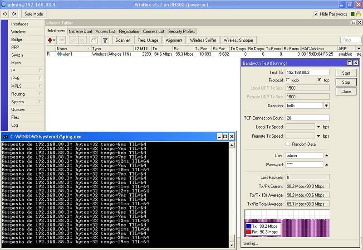The image size is (363, 250).
Task: Switch to the Nstreme Dual tab
Action: (x=80, y=31)
